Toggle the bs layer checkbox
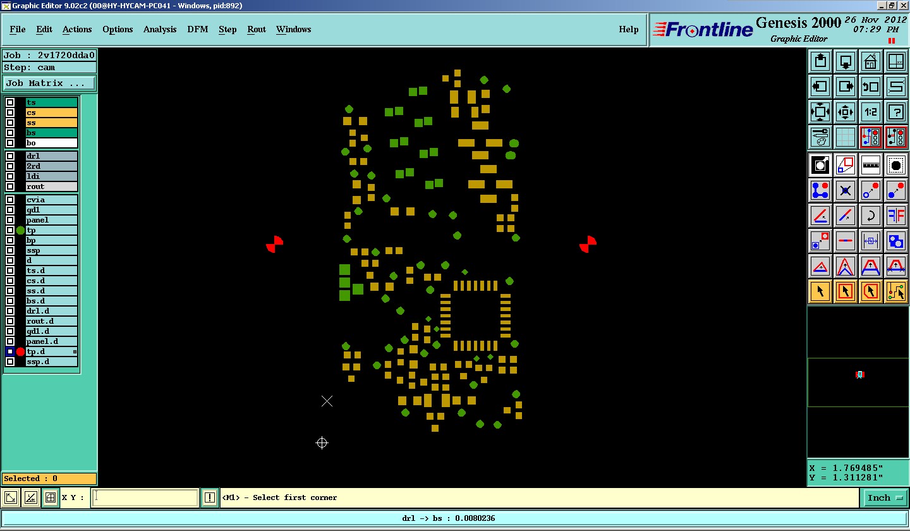This screenshot has width=910, height=531. 10,133
